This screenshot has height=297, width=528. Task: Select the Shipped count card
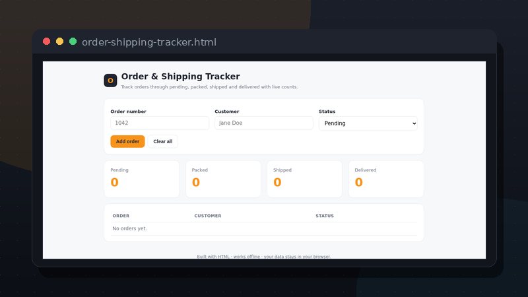[304, 179]
